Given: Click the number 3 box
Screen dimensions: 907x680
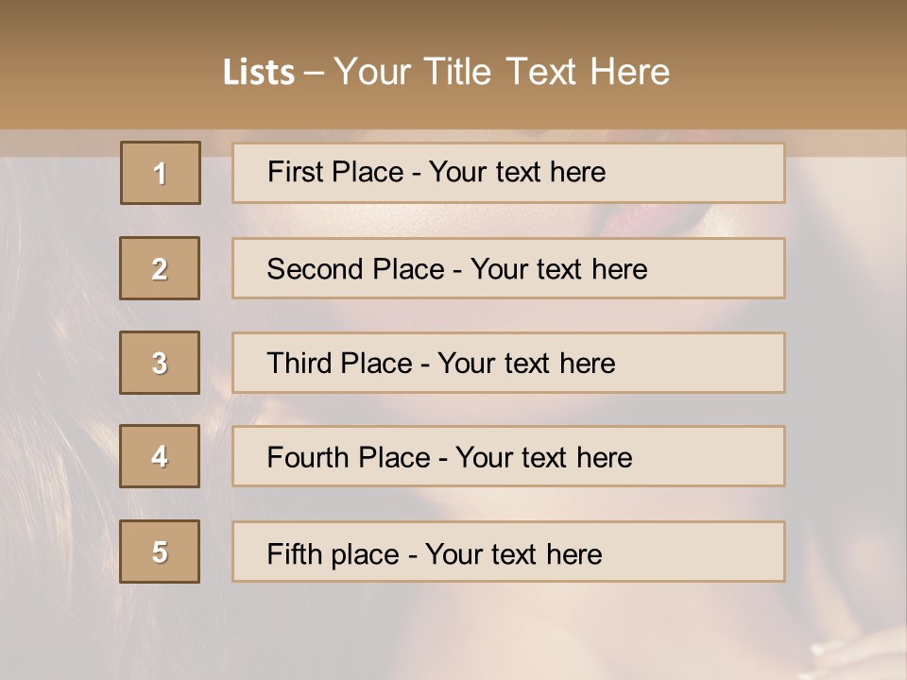Looking at the screenshot, I should 160,363.
